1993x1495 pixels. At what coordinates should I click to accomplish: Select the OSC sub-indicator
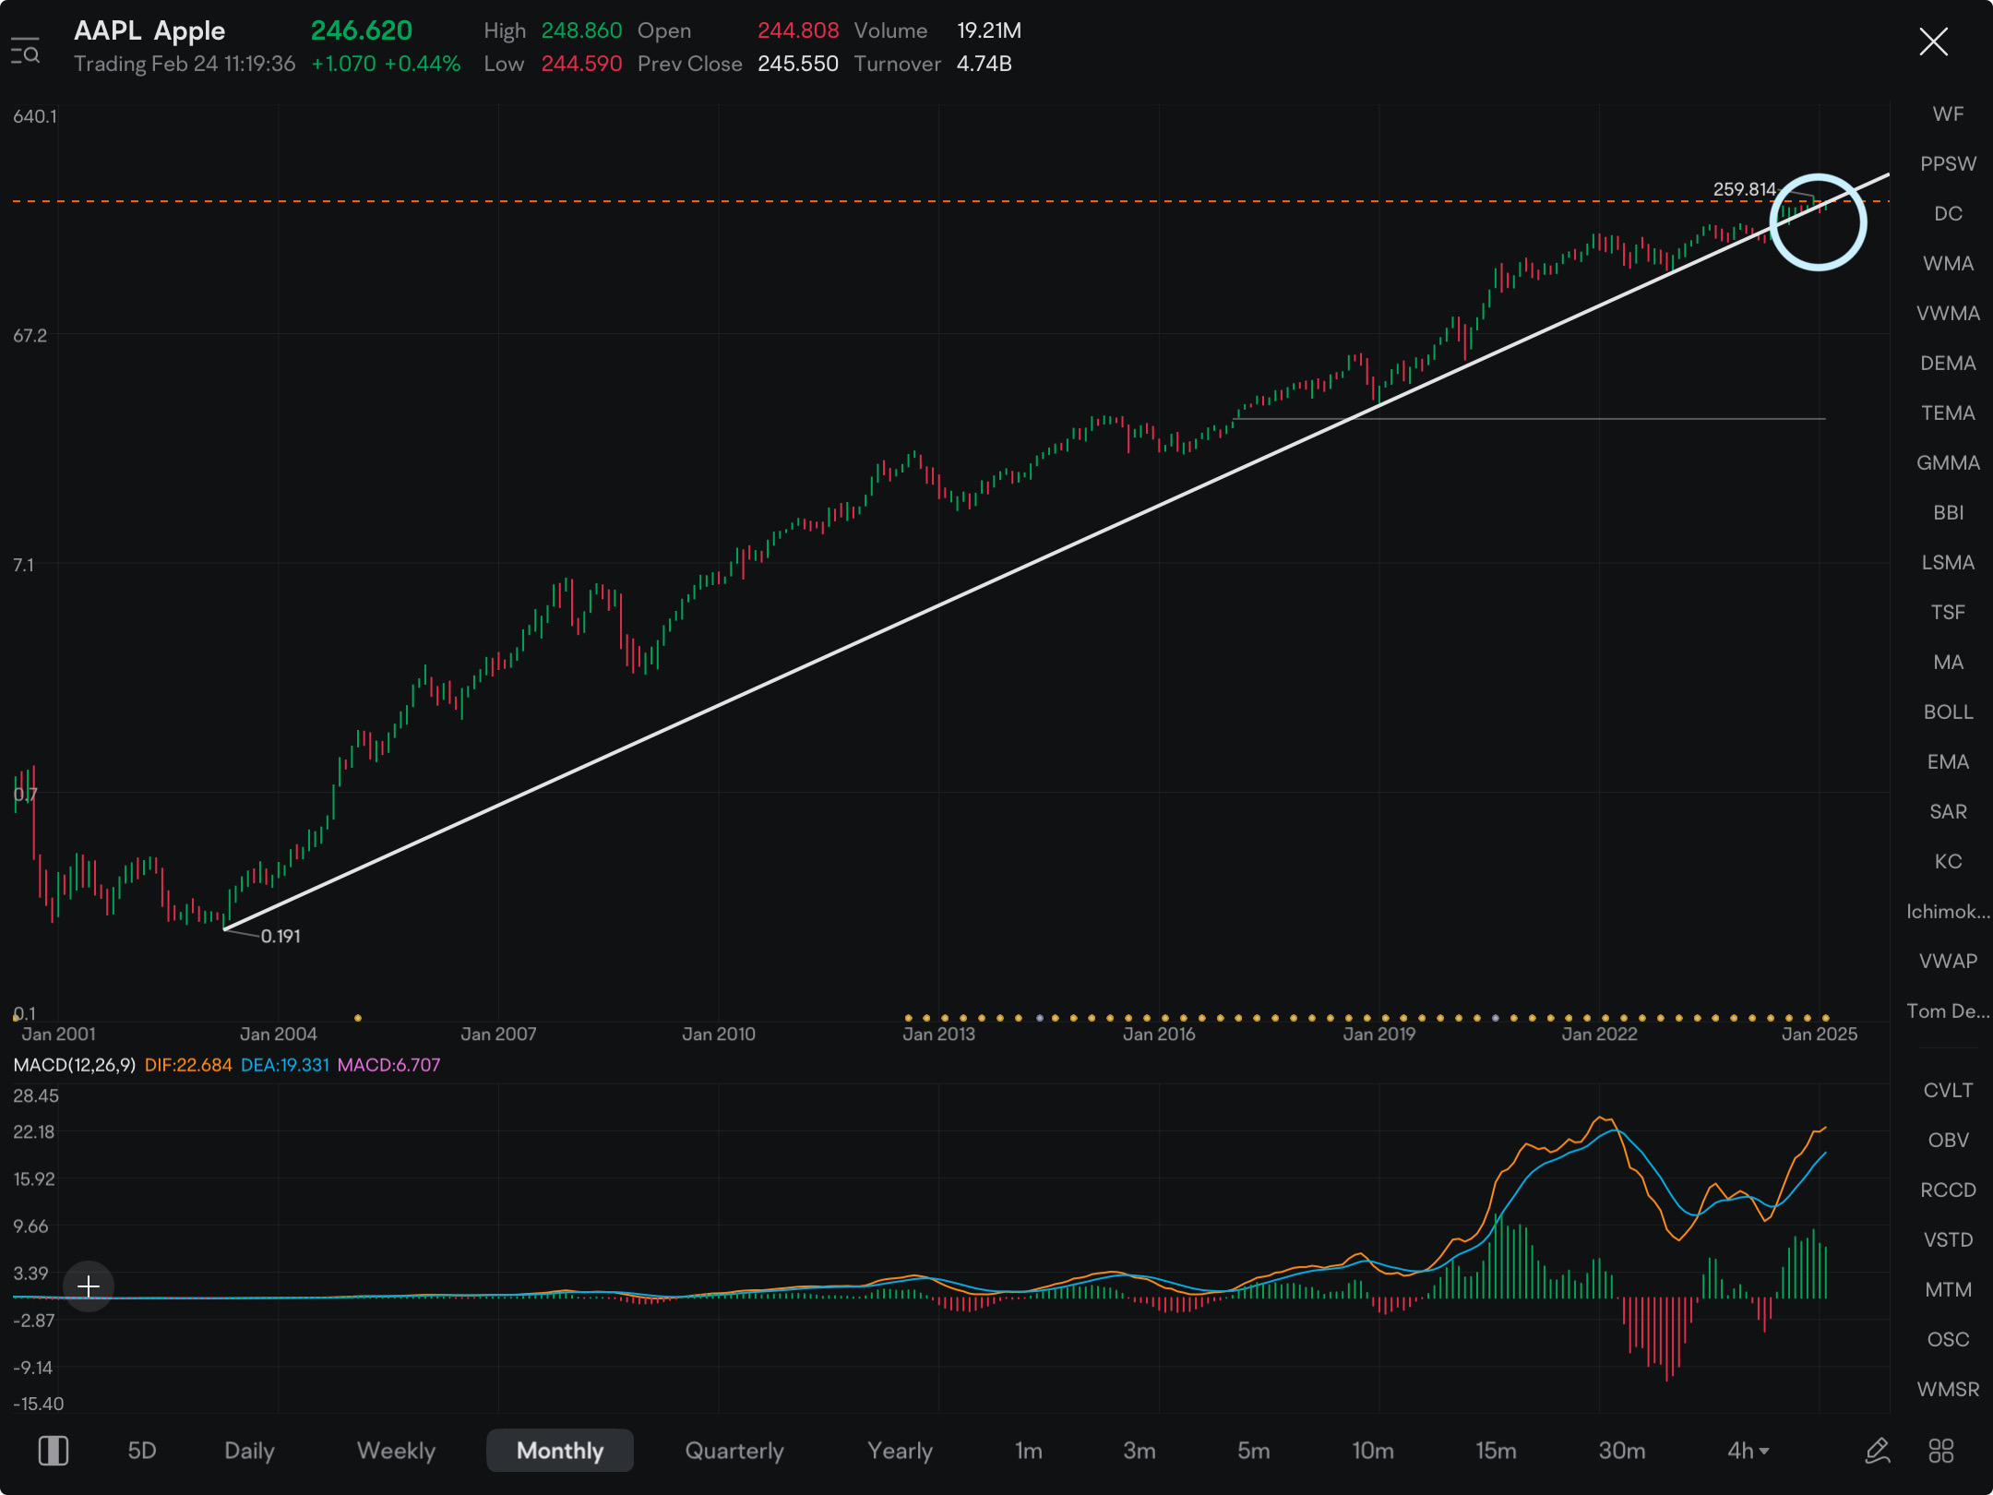coord(1948,1339)
